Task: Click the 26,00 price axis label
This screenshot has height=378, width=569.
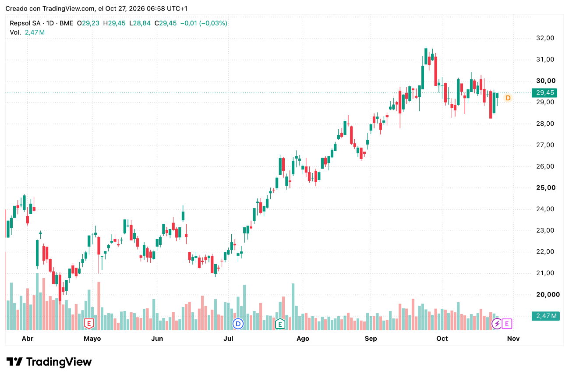Action: click(x=545, y=166)
